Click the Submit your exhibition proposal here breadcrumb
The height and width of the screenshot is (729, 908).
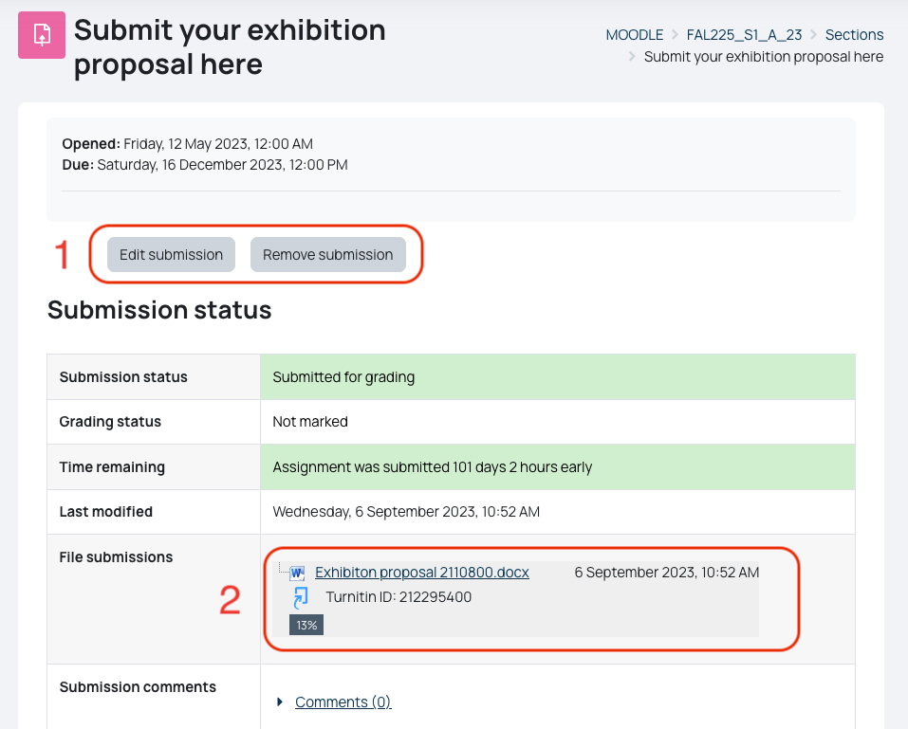pos(763,56)
